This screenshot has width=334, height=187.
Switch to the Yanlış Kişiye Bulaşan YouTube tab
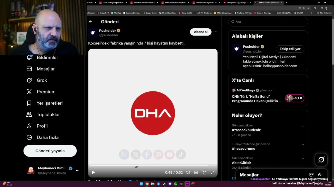(237, 3)
